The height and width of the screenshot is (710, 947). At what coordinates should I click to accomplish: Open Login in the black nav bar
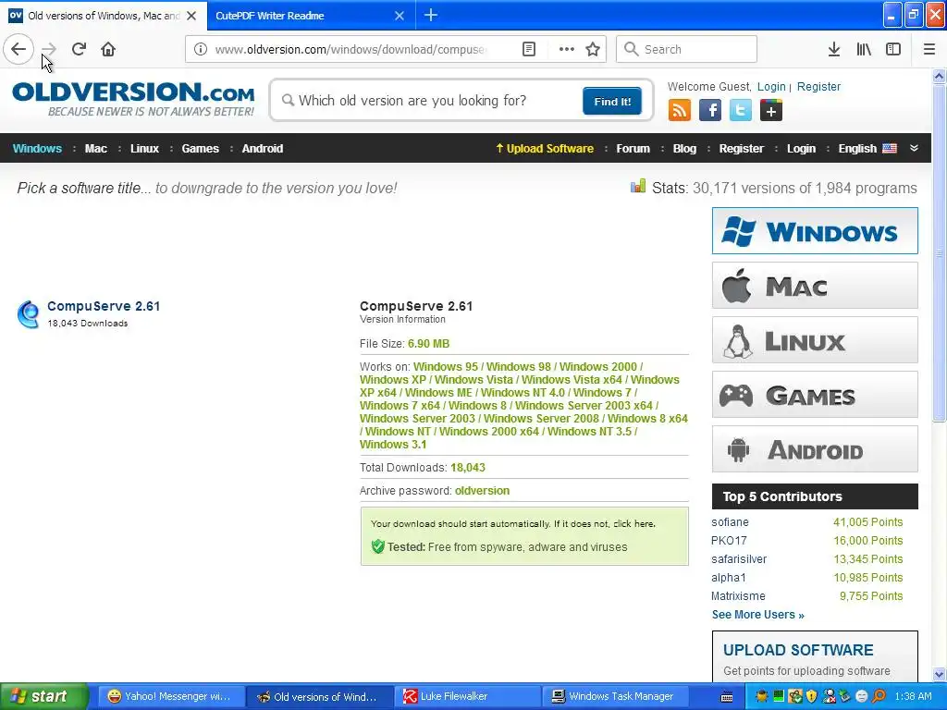coord(801,149)
